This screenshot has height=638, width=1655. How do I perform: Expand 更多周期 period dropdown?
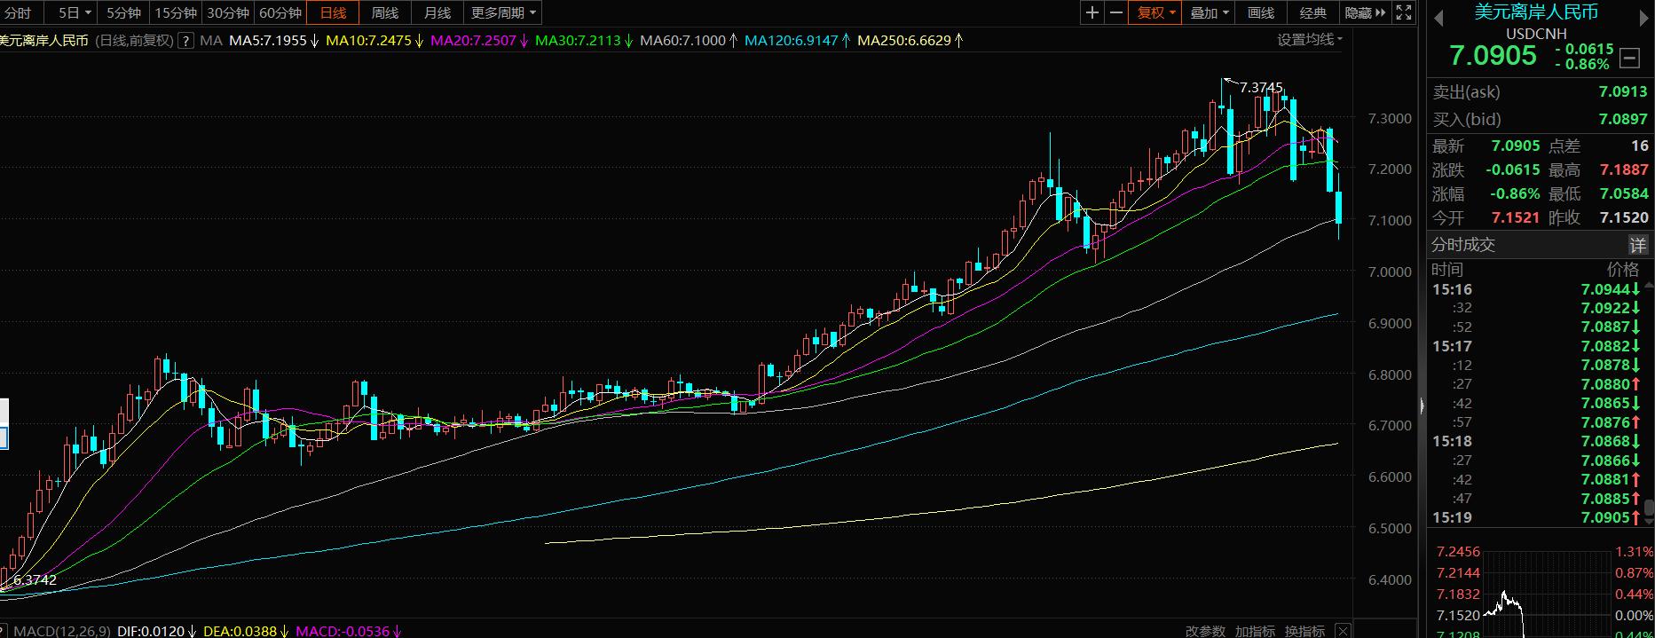pyautogui.click(x=503, y=12)
